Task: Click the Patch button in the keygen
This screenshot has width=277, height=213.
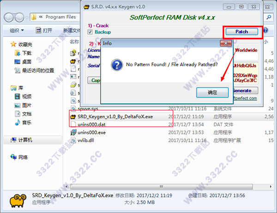Action: [x=241, y=31]
